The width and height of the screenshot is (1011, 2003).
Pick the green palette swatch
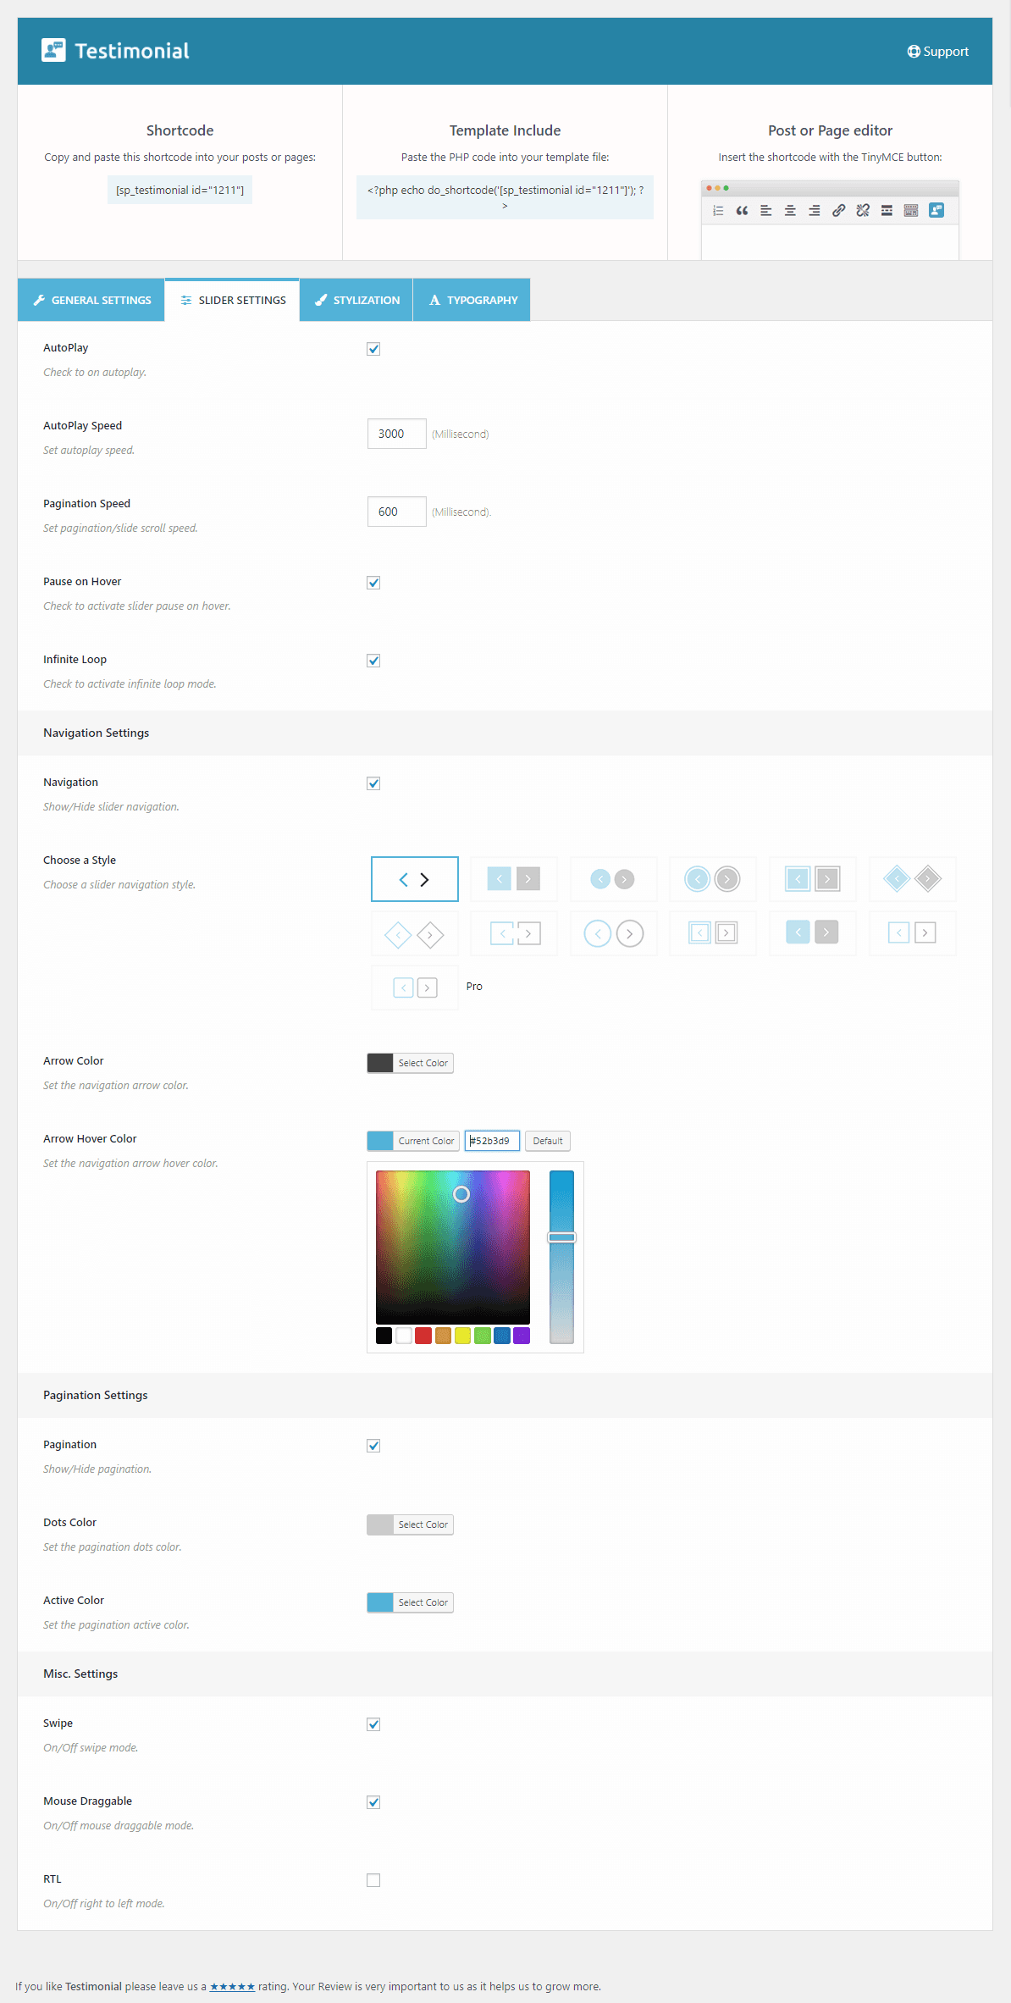[x=483, y=1336]
